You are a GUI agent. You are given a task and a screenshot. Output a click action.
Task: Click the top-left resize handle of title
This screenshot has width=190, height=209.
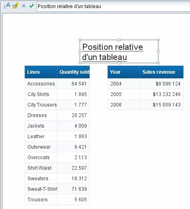(80, 40)
